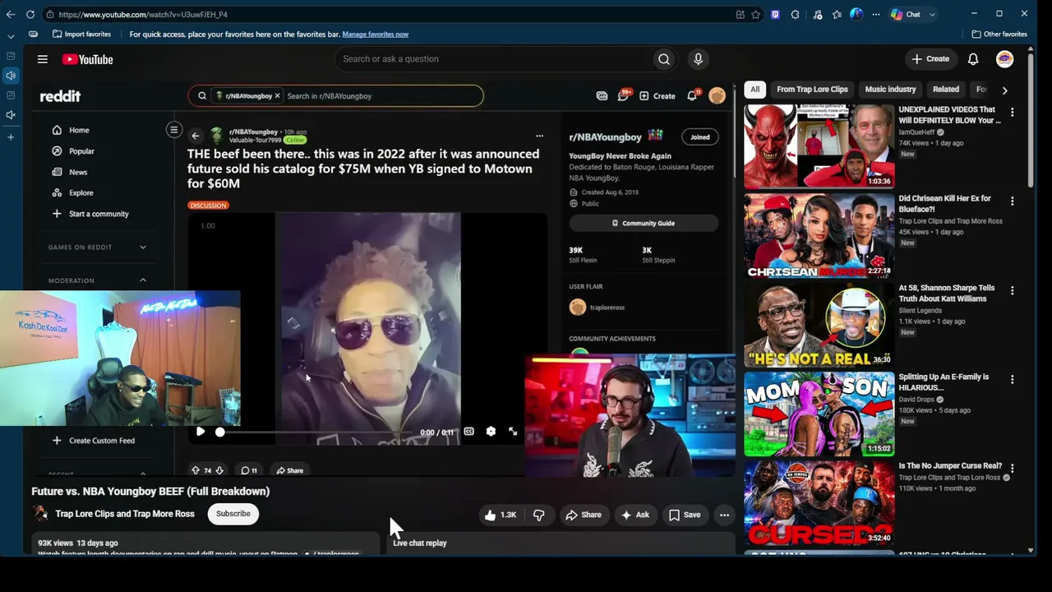Viewport: 1052px width, 592px height.
Task: Click the YouTube Create button
Action: tap(930, 59)
